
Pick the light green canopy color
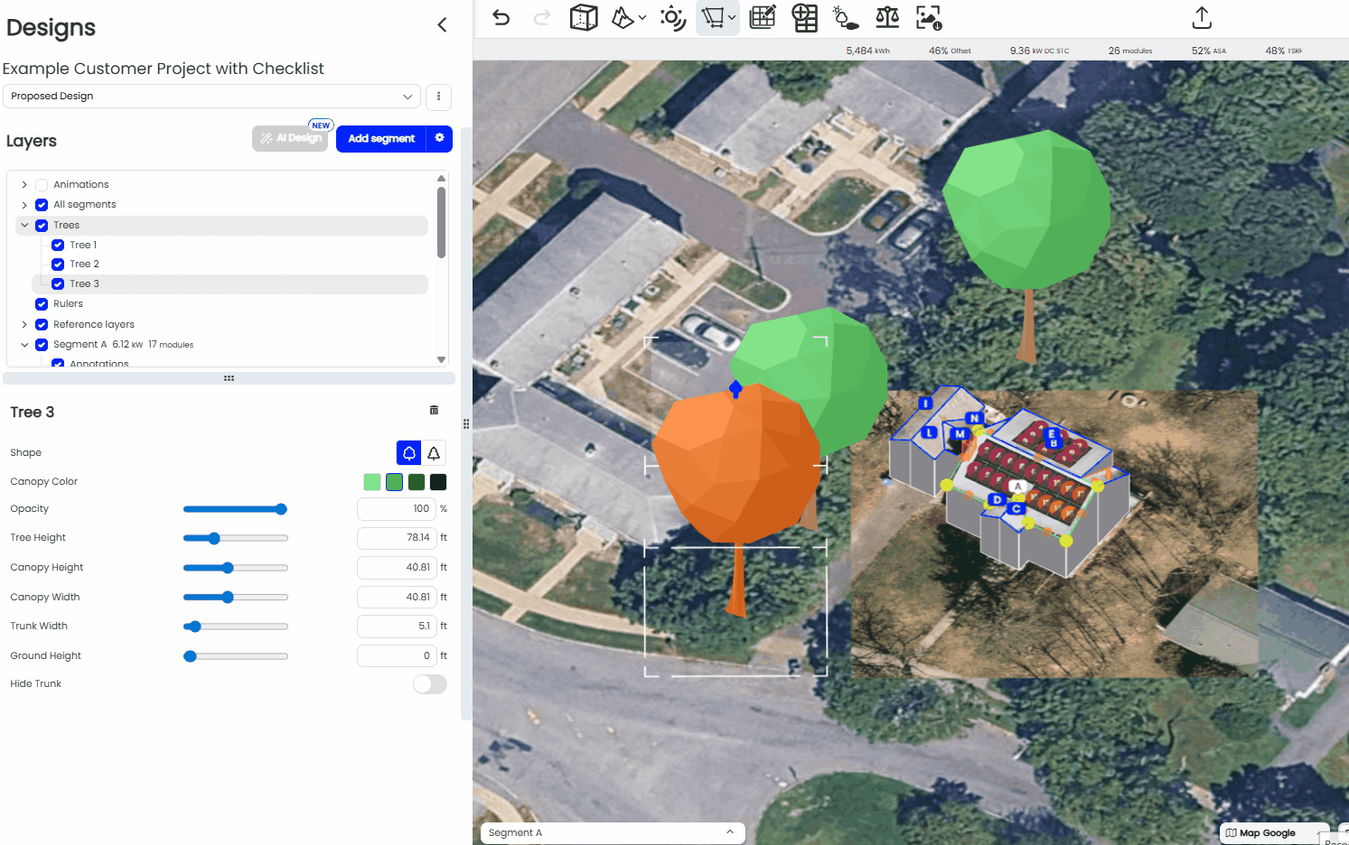372,482
